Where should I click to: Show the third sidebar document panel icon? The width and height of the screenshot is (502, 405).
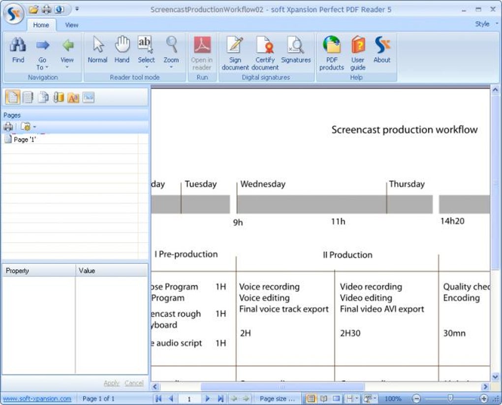click(x=43, y=97)
